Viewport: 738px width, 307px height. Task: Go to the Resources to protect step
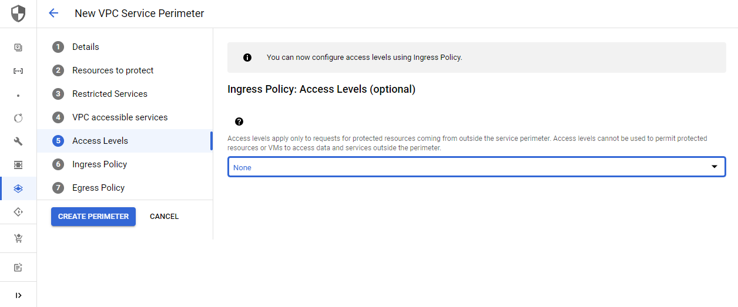click(x=125, y=70)
